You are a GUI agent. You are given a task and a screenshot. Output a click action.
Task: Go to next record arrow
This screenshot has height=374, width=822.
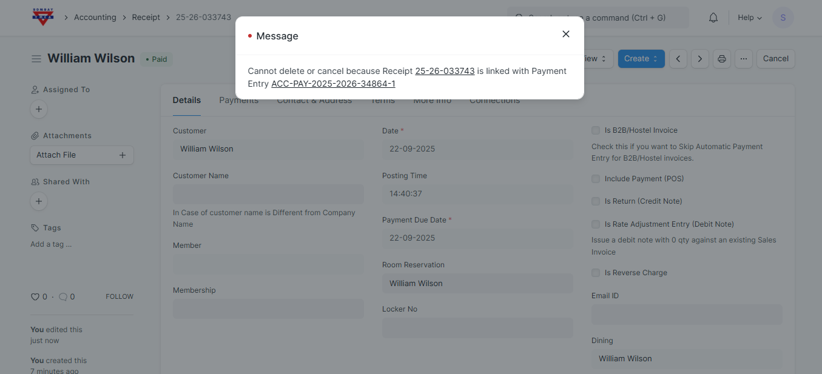click(x=700, y=59)
